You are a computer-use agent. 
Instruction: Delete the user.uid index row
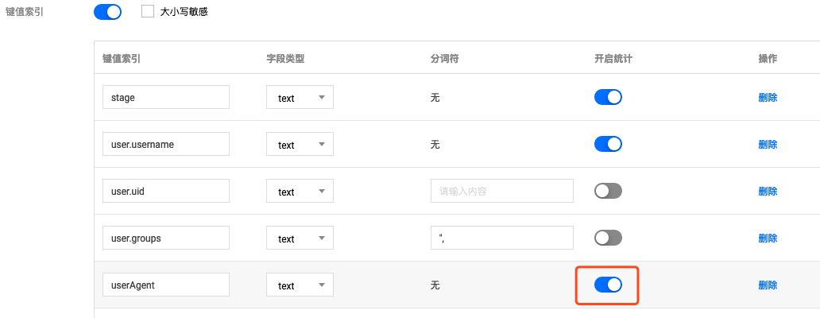768,192
